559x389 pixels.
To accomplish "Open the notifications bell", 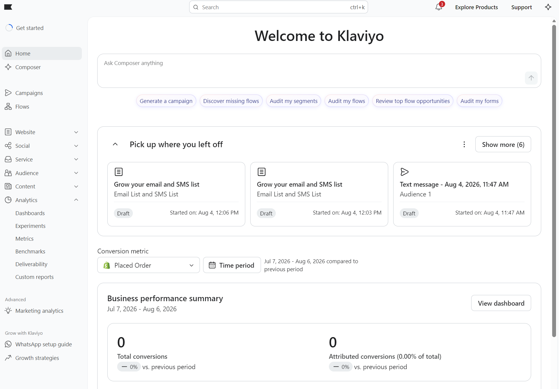I will [x=439, y=7].
